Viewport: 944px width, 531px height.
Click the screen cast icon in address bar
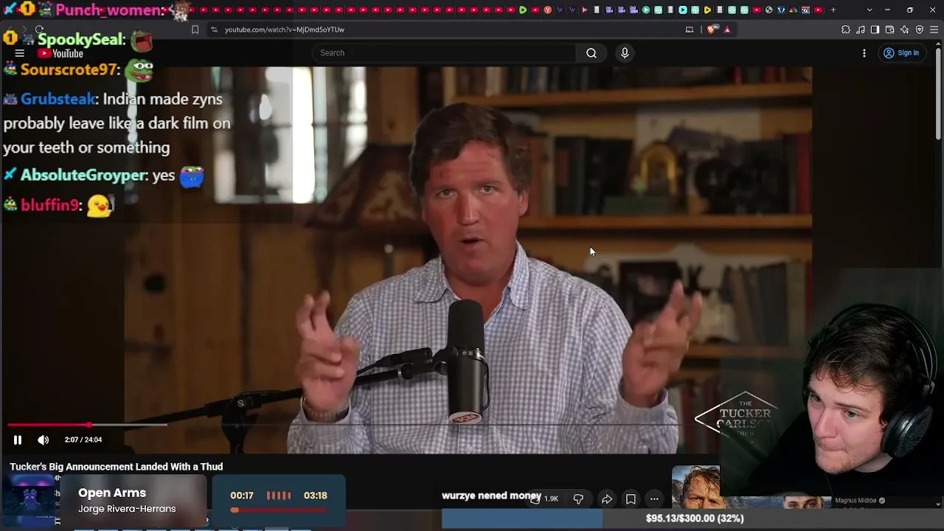[x=690, y=29]
